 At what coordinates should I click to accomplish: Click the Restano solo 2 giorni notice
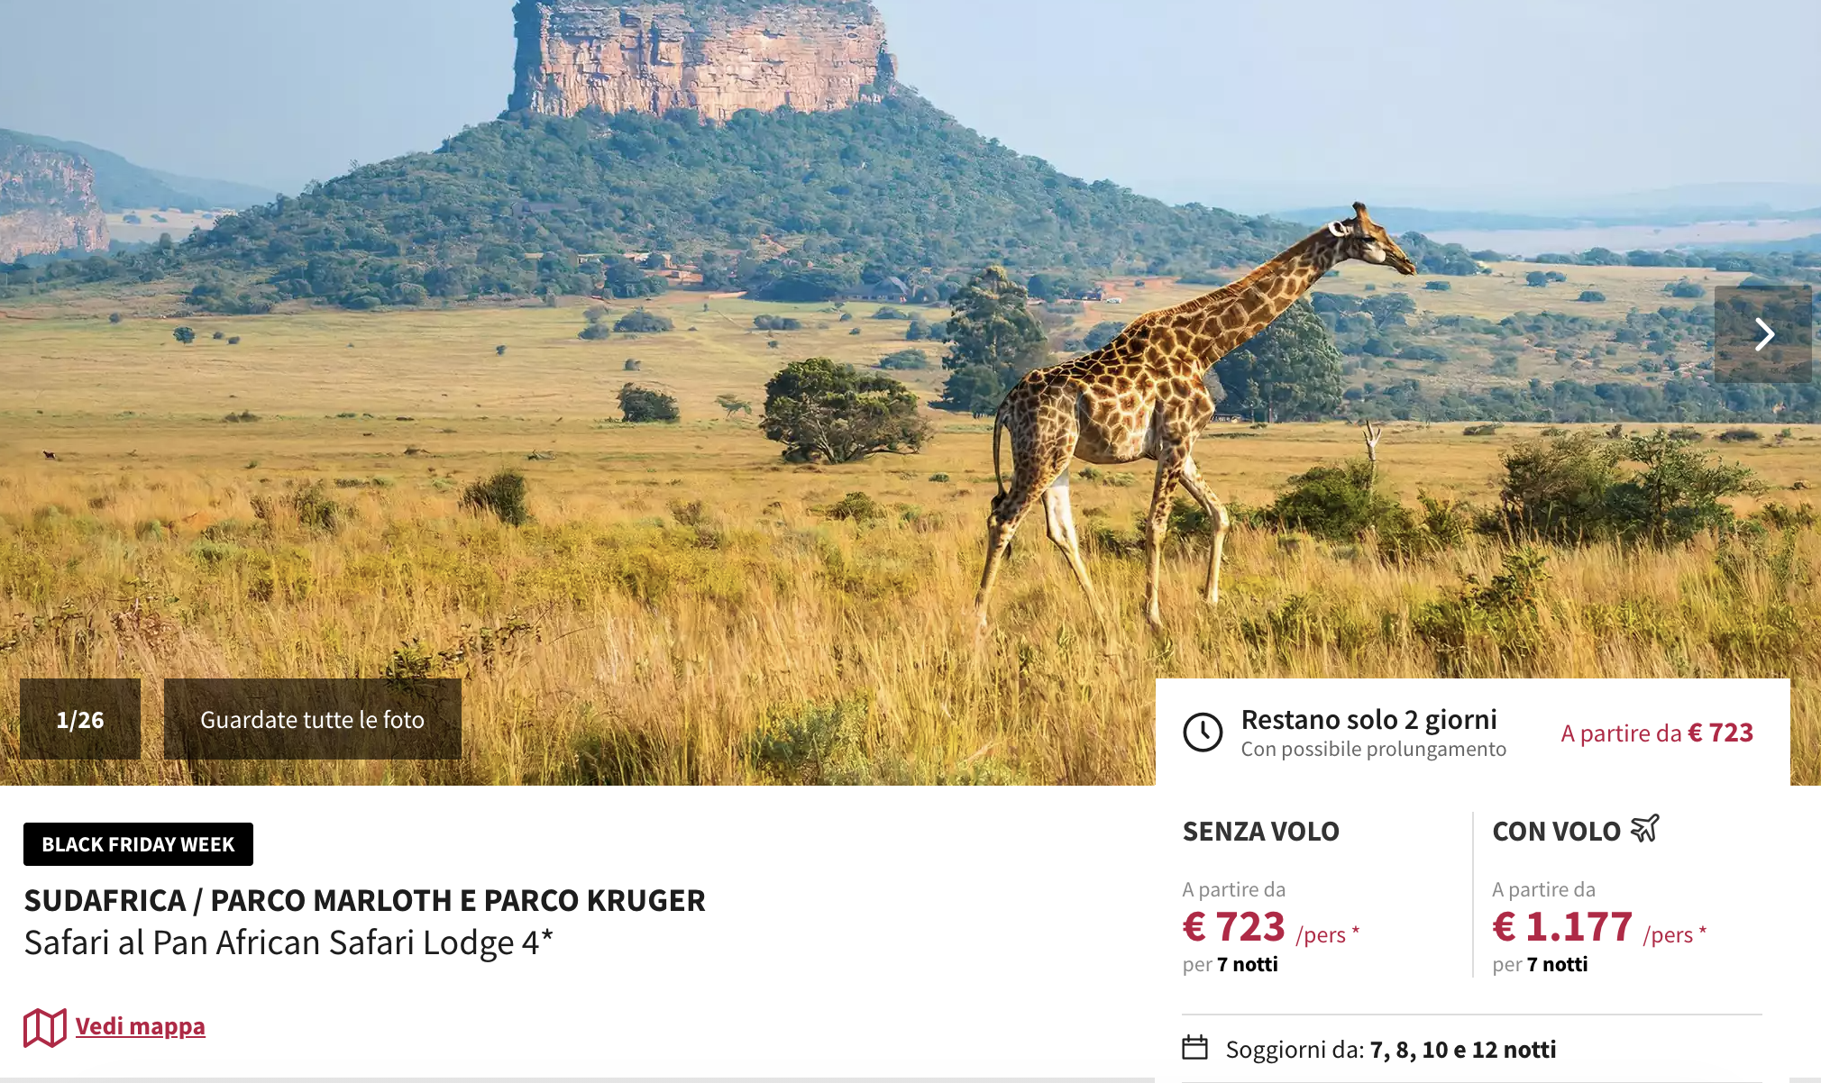1368,719
